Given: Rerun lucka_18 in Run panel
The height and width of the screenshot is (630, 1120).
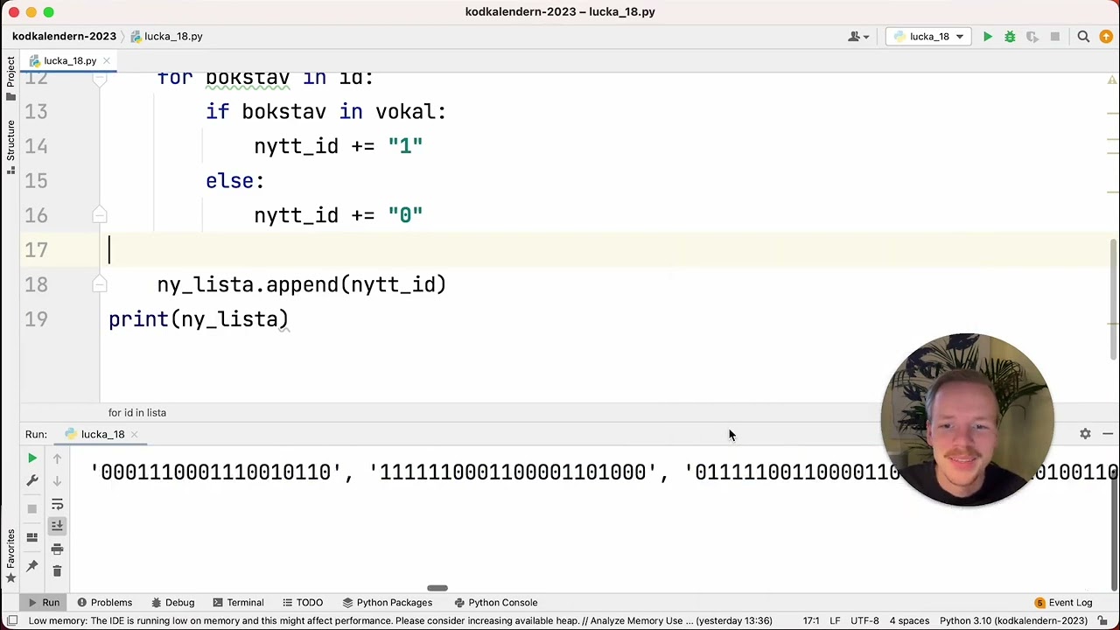Looking at the screenshot, I should 32,458.
